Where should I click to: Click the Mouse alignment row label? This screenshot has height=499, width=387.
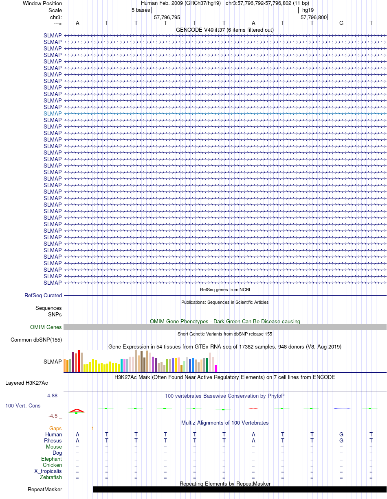click(54, 447)
